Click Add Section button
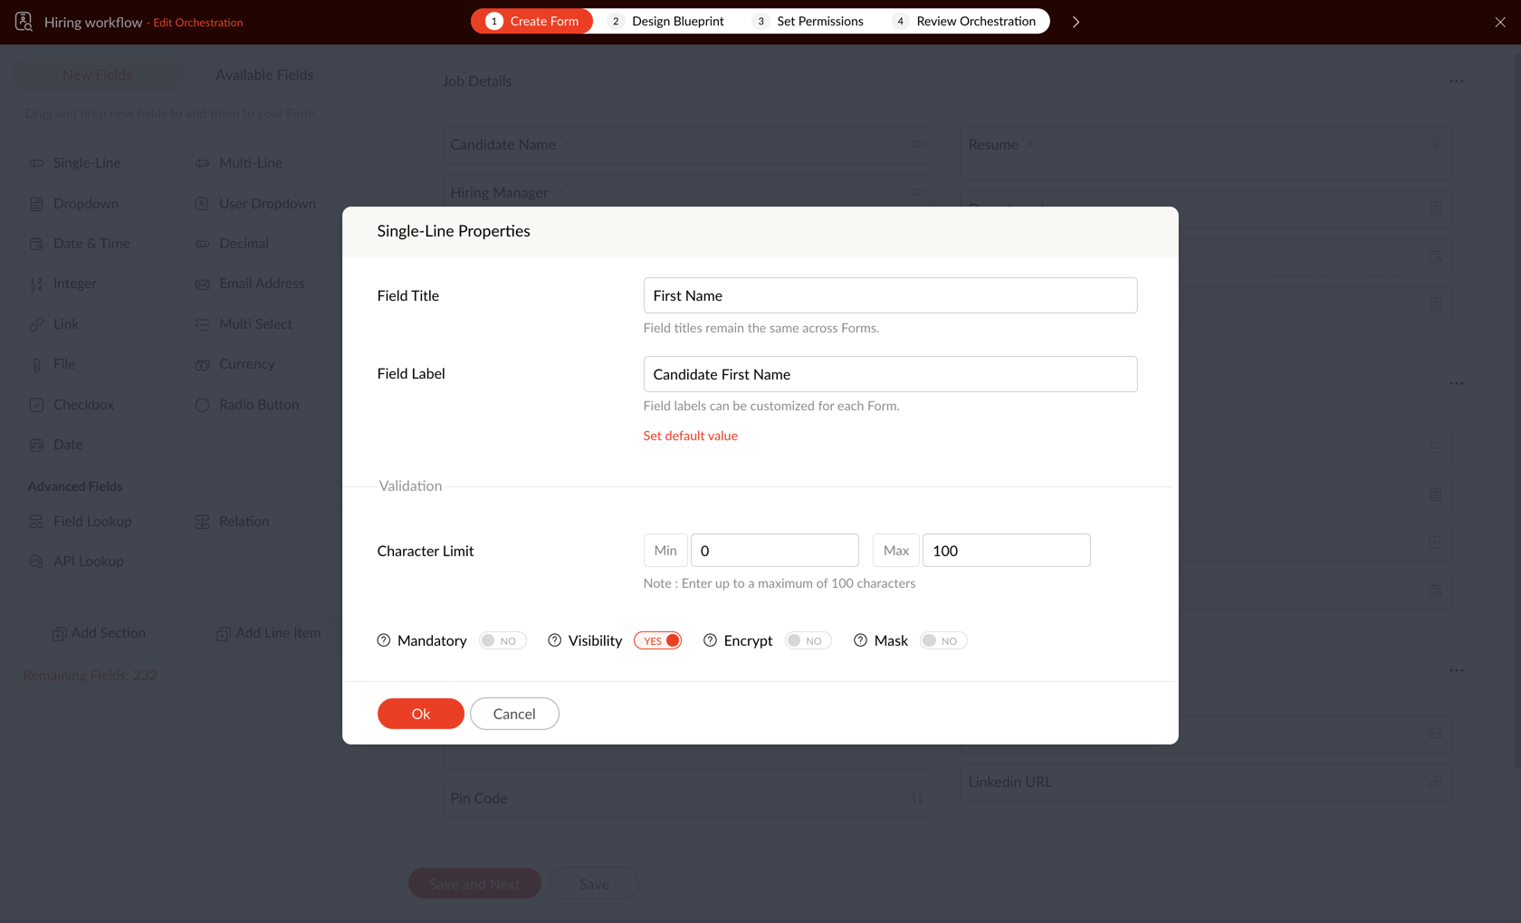Screen dimensions: 1521x923 (99, 633)
